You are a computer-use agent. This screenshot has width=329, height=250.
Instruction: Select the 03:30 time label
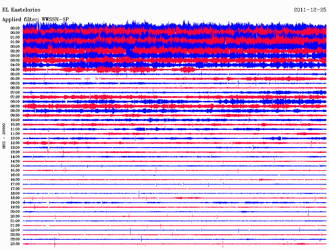click(x=15, y=60)
